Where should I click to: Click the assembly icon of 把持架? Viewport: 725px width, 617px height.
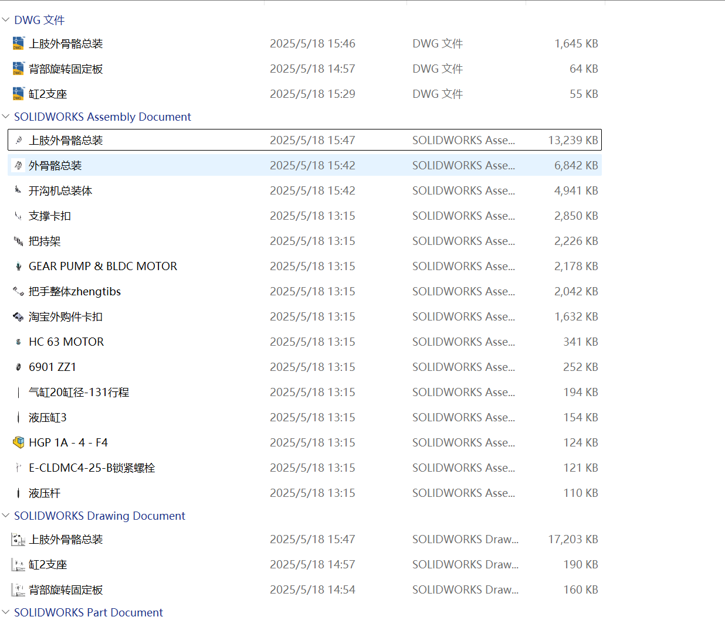tap(18, 241)
